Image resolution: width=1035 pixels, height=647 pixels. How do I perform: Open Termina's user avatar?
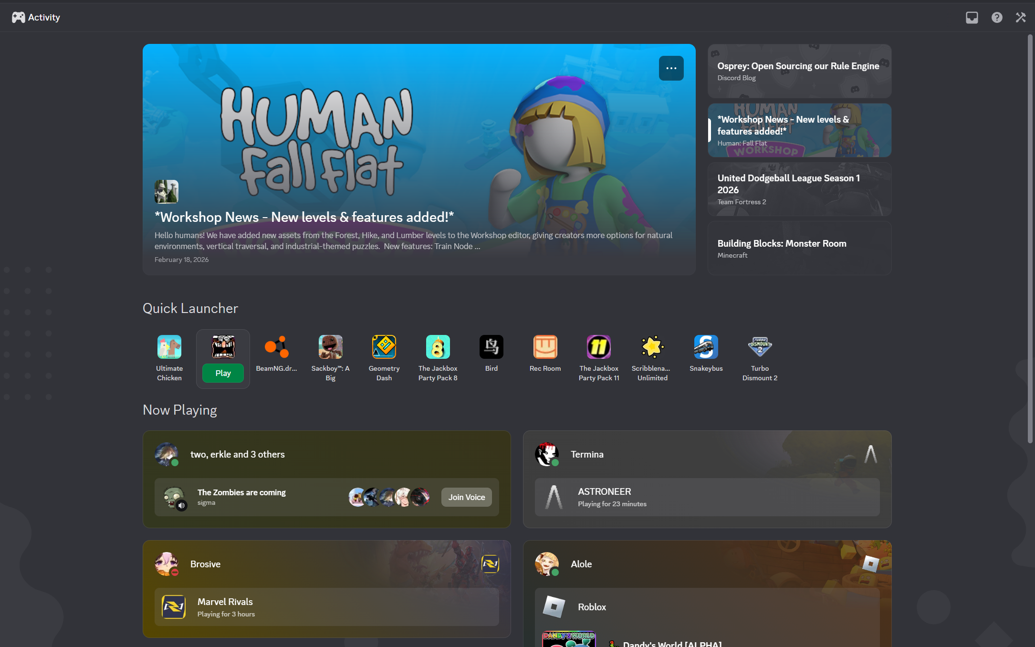coord(547,454)
